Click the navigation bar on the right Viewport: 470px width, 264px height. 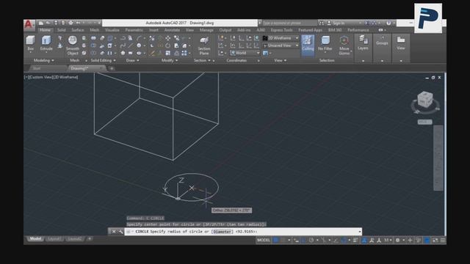click(438, 158)
